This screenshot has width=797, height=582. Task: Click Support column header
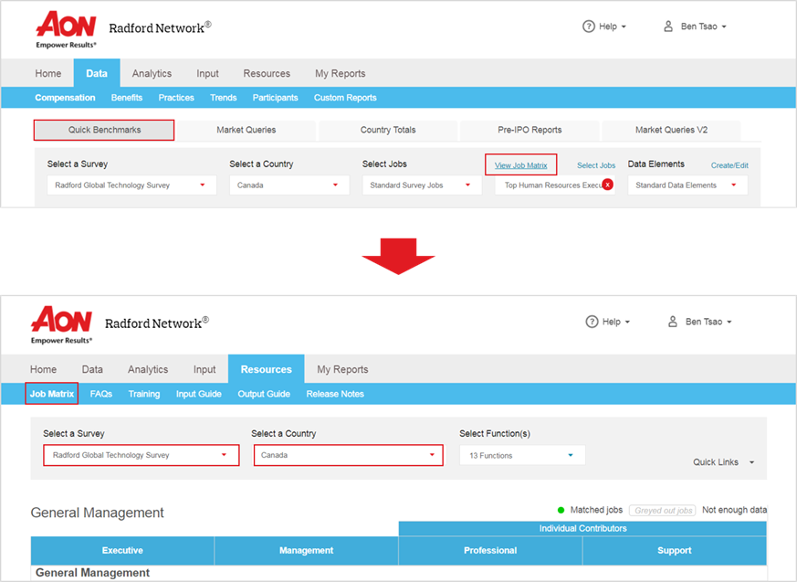(675, 550)
